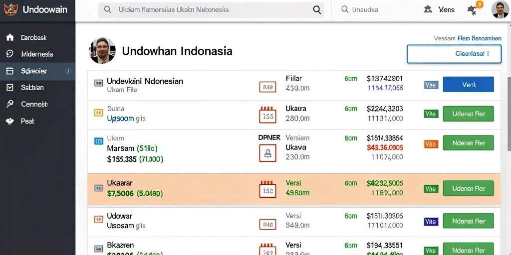Click the Ukaarar row title
The width and height of the screenshot is (511, 255).
(120, 183)
